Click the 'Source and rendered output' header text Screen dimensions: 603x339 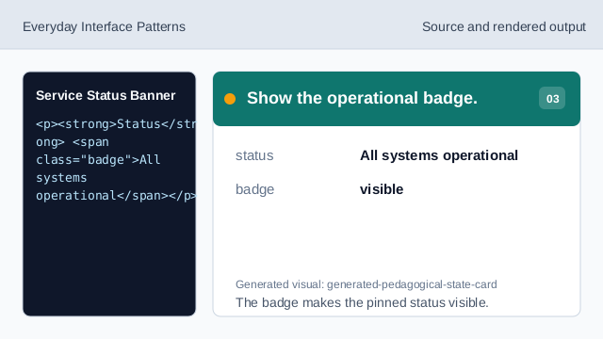tap(504, 26)
